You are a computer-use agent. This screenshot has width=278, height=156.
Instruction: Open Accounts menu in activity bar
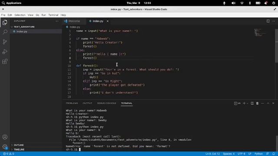point(5,137)
